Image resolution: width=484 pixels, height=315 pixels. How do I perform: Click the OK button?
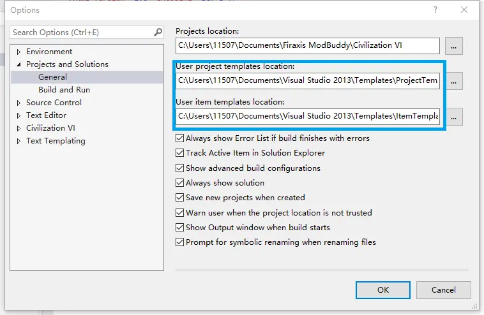[383, 289]
